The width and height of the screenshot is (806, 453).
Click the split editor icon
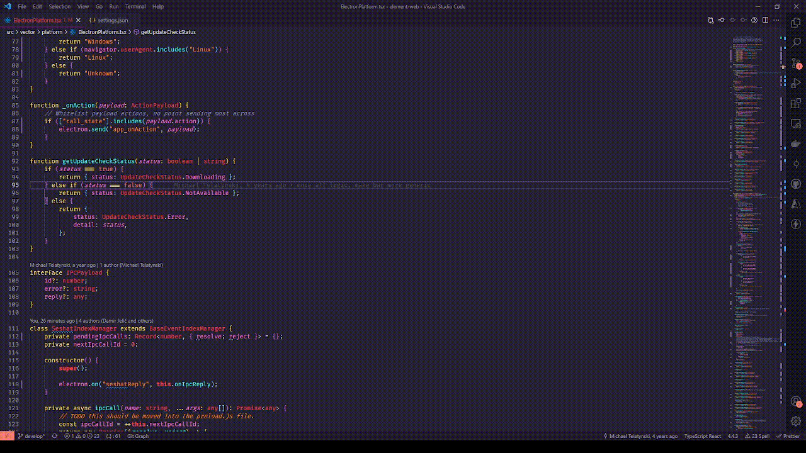point(765,20)
